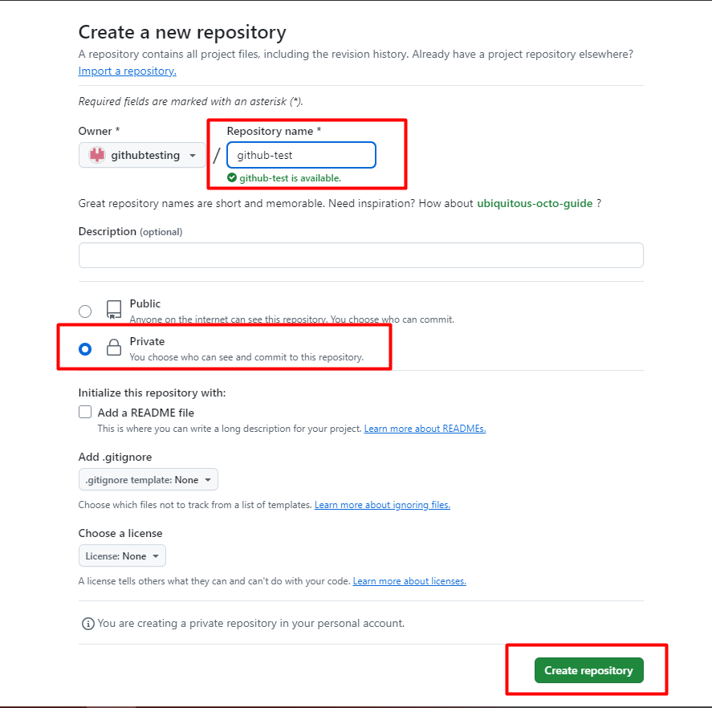Click the info icon beside private account notice
The height and width of the screenshot is (708, 712).
point(87,624)
